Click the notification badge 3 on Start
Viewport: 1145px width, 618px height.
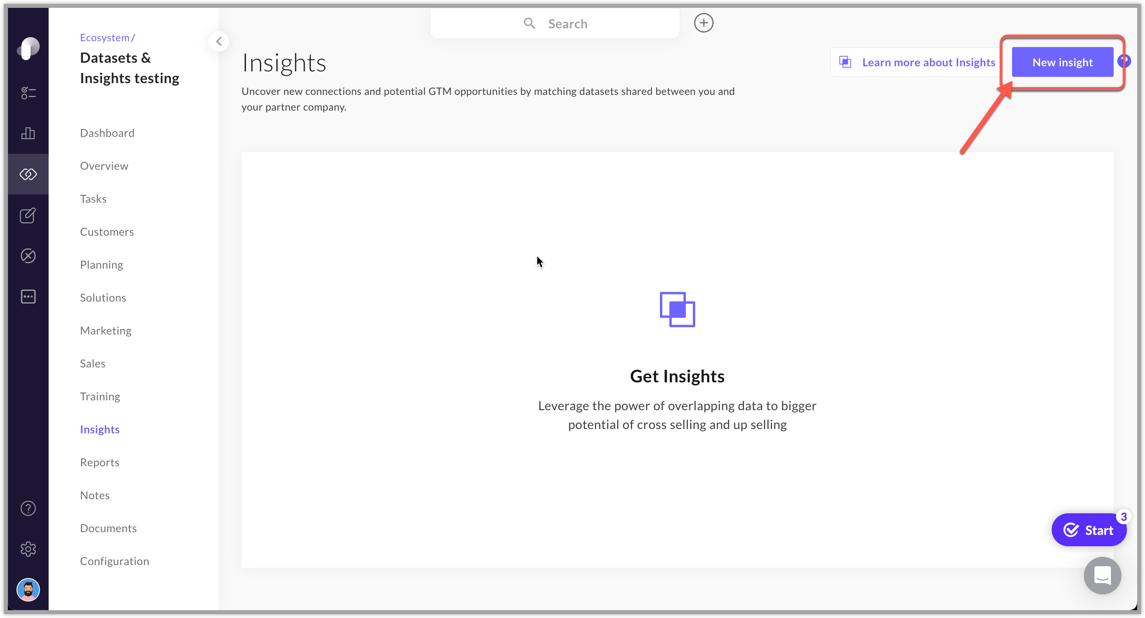(1124, 516)
